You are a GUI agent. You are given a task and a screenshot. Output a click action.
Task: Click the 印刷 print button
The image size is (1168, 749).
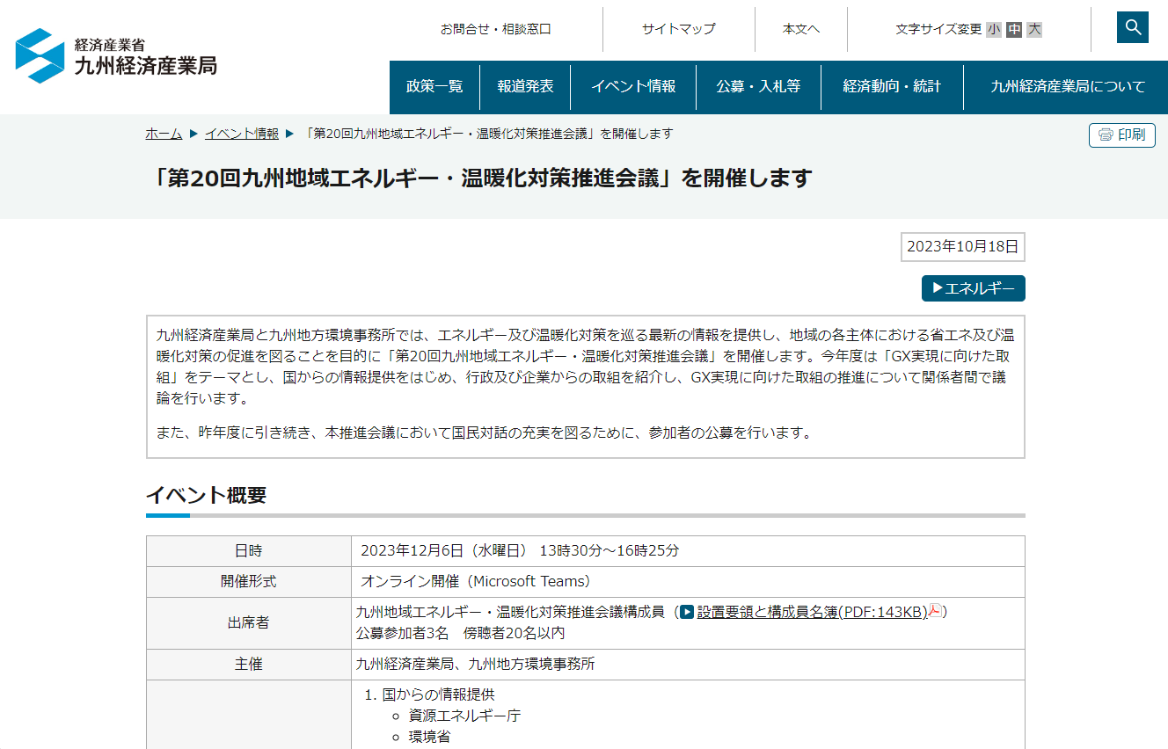coord(1121,135)
